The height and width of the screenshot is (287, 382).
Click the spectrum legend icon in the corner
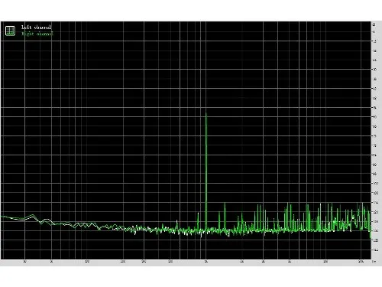[10, 31]
